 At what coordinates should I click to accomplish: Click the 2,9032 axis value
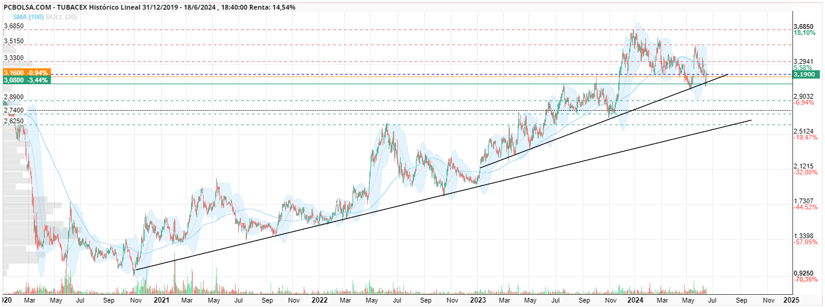click(x=805, y=96)
